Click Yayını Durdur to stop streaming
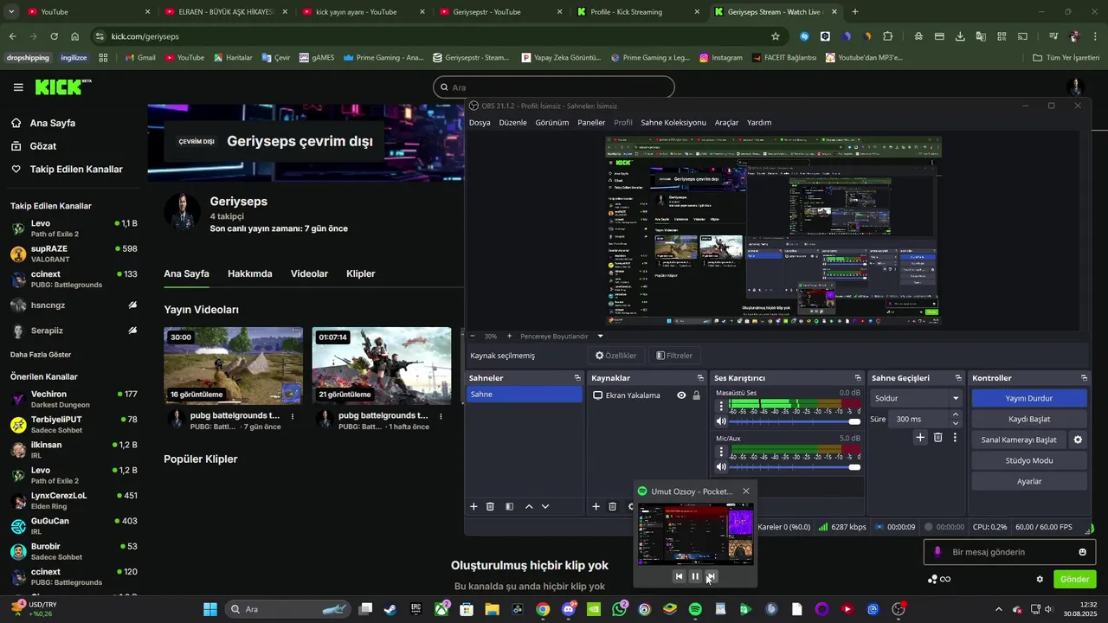1108x623 pixels. click(1029, 398)
